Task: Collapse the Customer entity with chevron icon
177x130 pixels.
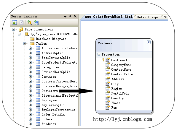Action: click(x=149, y=42)
